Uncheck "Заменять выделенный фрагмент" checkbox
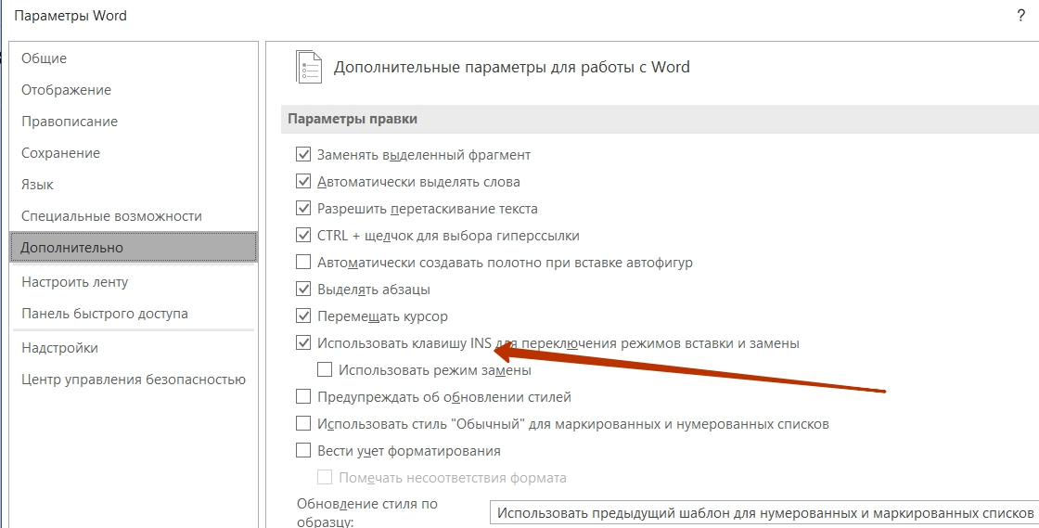The image size is (1039, 528). 302,154
